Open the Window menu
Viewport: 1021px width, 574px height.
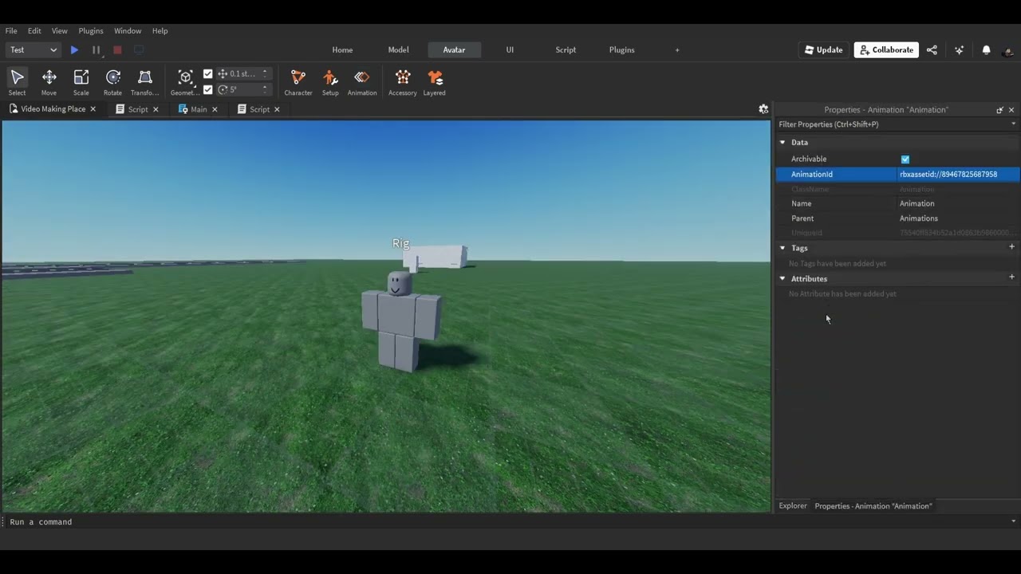coord(128,30)
